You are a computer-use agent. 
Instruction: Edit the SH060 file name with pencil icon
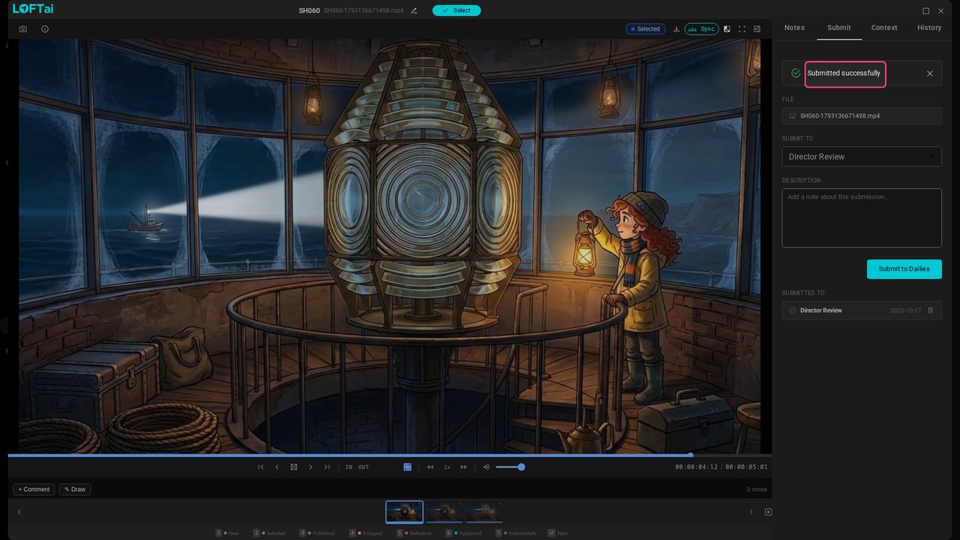[414, 10]
